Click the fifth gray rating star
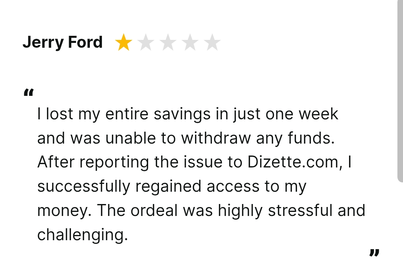The image size is (403, 276). pyautogui.click(x=212, y=42)
